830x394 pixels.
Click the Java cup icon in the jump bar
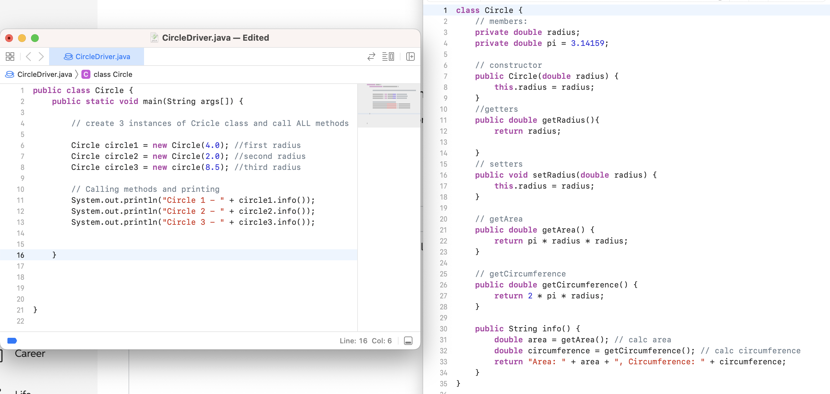[9, 74]
